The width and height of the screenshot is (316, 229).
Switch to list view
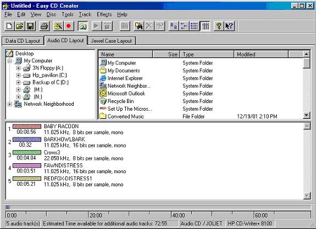(x=195, y=26)
